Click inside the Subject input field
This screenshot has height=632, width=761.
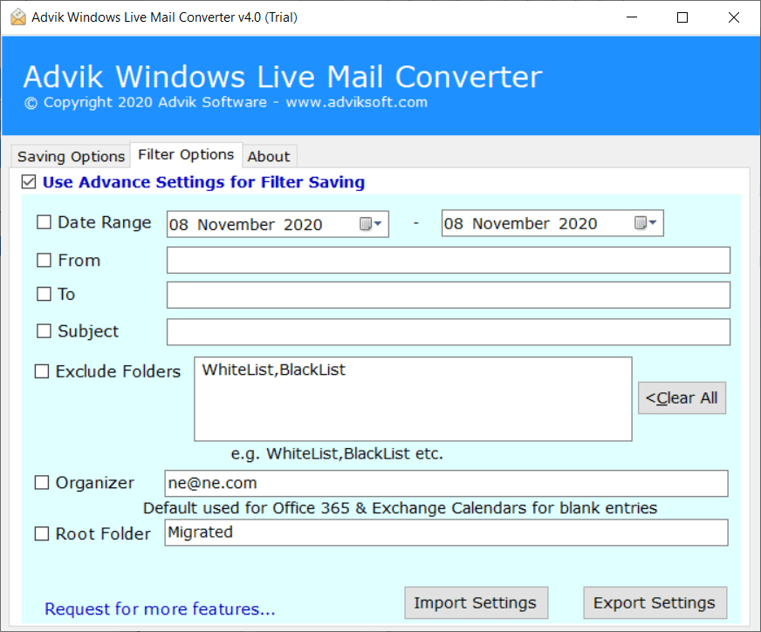(448, 331)
